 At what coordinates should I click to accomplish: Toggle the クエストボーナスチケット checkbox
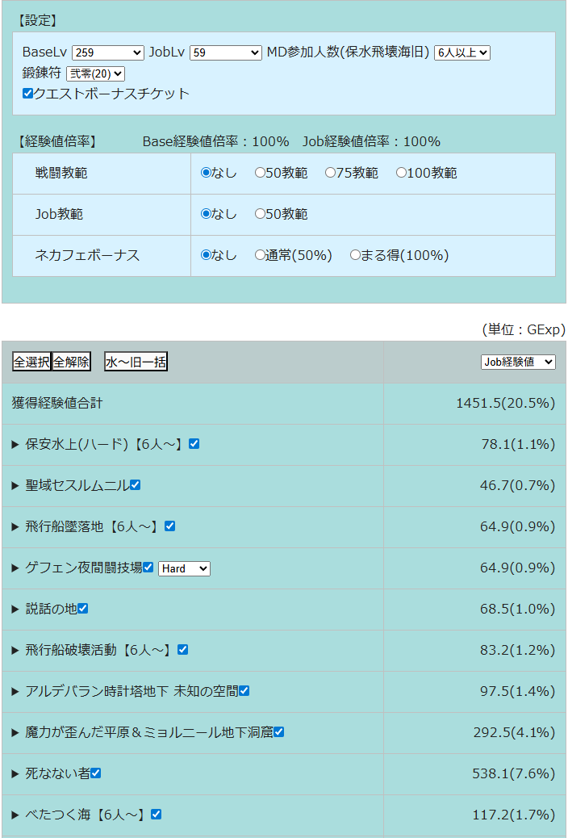pos(28,94)
